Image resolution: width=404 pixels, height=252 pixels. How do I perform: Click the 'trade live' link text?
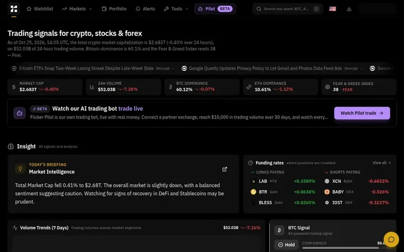pos(131,109)
